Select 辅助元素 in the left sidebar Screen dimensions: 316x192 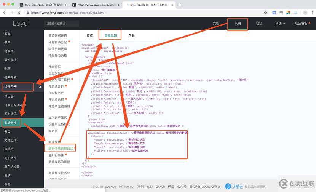pyautogui.click(x=11, y=77)
